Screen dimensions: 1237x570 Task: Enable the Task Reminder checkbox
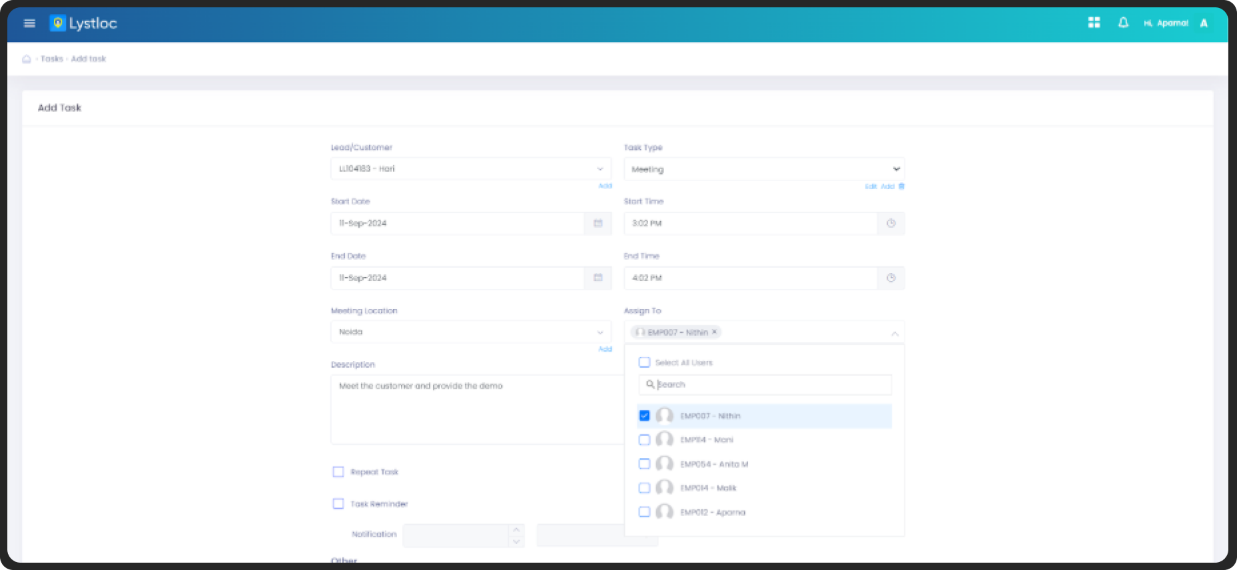tap(338, 504)
